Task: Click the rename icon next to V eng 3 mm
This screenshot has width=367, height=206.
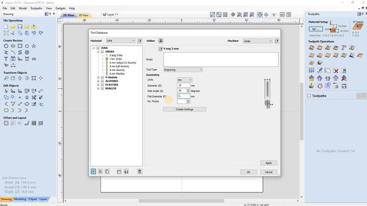Action: click(x=160, y=49)
